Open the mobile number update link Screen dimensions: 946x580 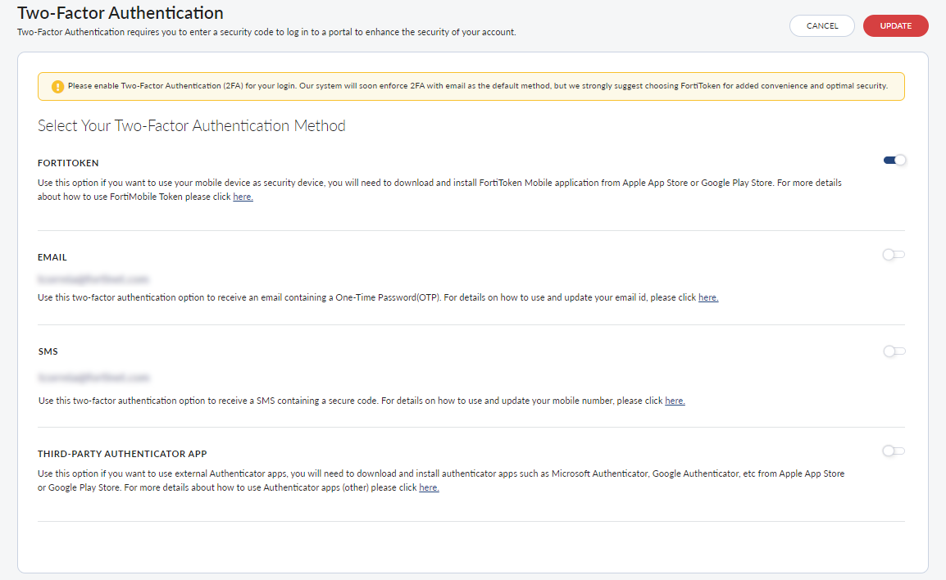pos(675,400)
